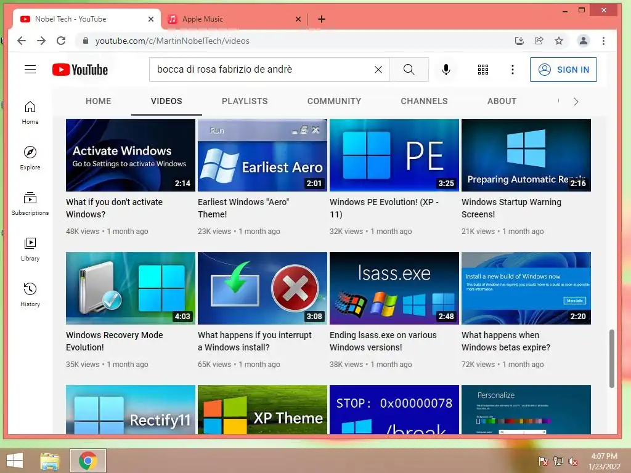The width and height of the screenshot is (631, 473).
Task: Expand channel tabs with right chevron
Action: coord(576,102)
